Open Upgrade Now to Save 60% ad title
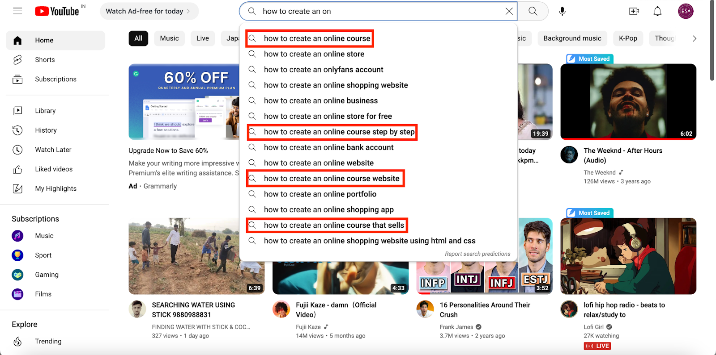Screen dimensions: 716x355 (168, 150)
